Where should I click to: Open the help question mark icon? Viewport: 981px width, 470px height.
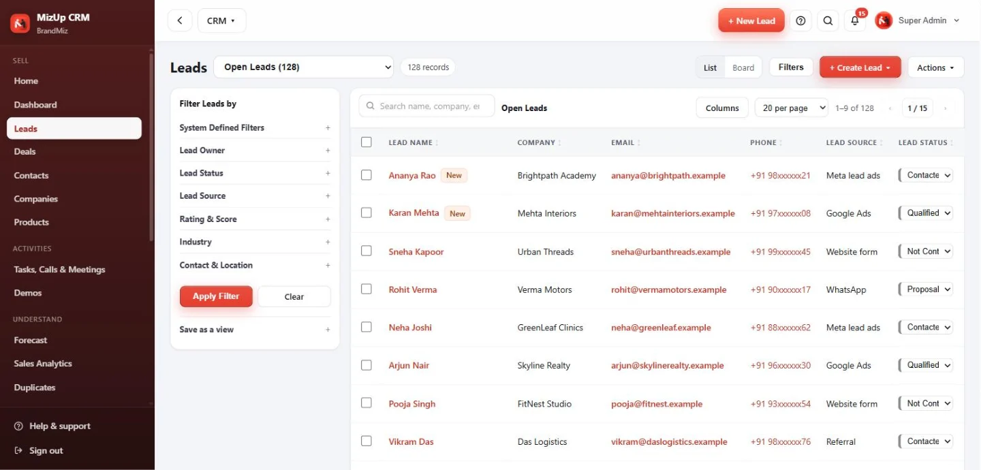click(x=801, y=20)
